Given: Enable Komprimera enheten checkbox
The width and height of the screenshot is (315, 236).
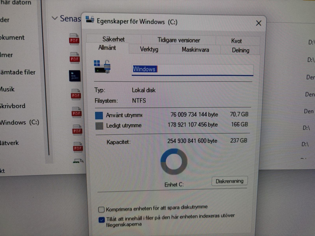Looking at the screenshot, I should click(x=101, y=209).
